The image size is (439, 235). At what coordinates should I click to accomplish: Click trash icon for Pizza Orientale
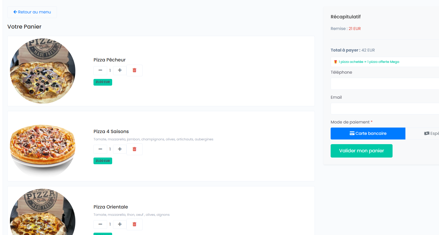[x=134, y=224]
